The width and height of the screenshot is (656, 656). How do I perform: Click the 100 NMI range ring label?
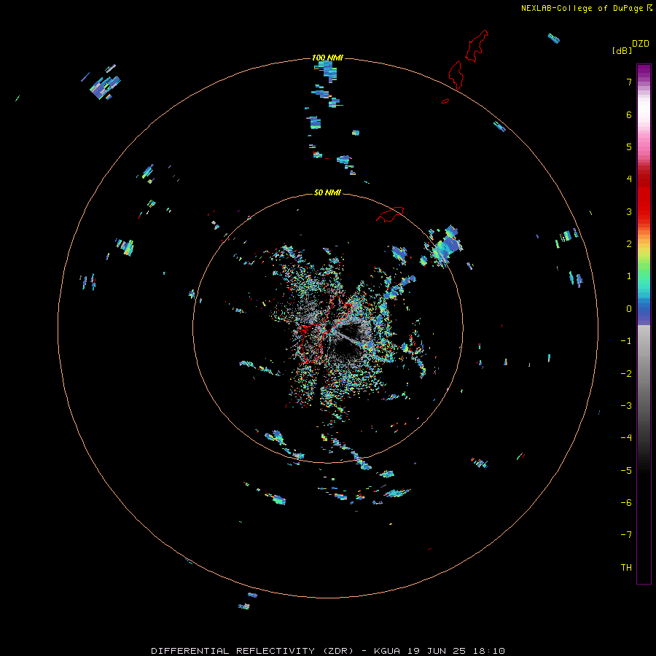coord(327,58)
